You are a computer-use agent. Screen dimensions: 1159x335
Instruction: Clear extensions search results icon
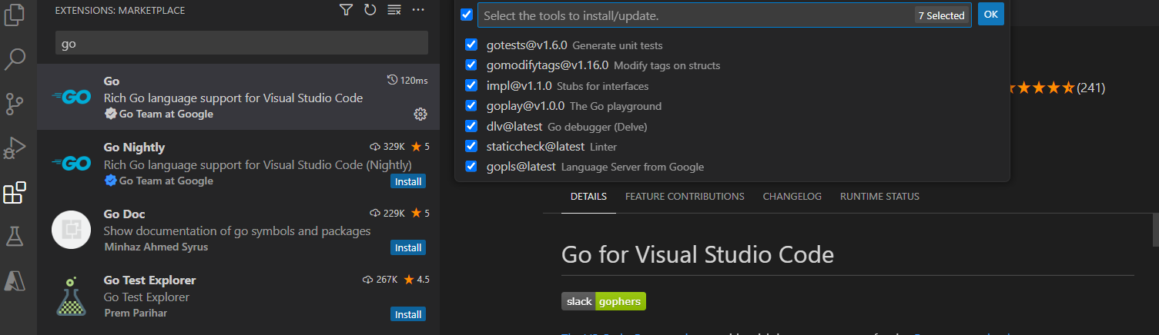[x=394, y=10]
